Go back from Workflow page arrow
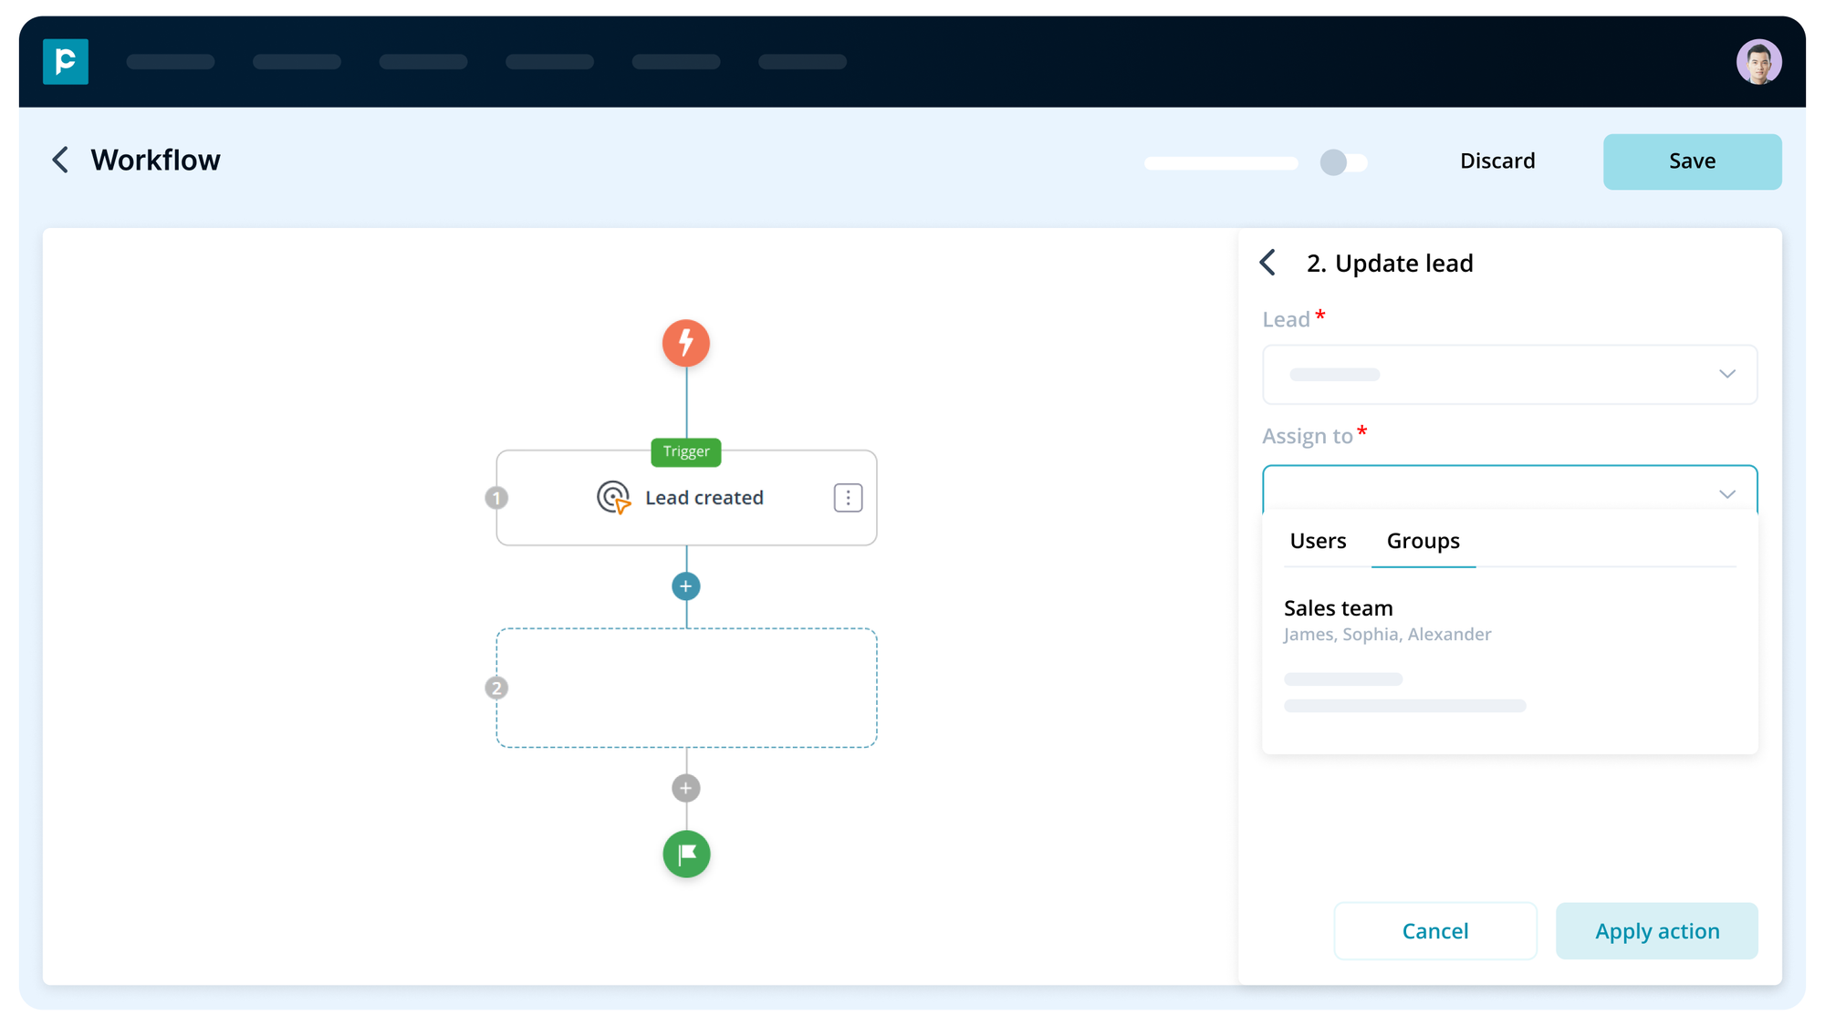 click(60, 161)
